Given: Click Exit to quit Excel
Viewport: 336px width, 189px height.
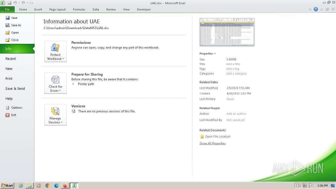Looking at the screenshot, I should (x=11, y=115).
